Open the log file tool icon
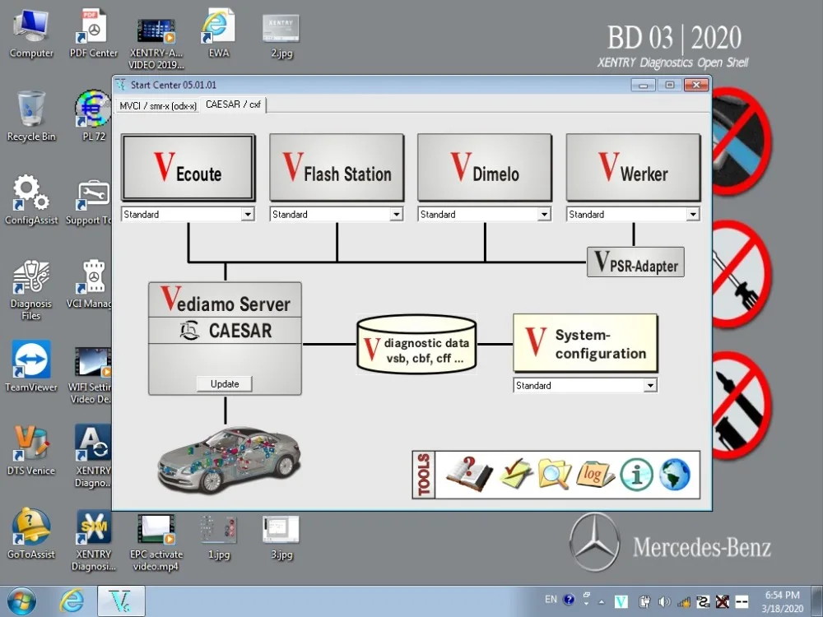Screen dimensions: 823x617 coord(595,475)
